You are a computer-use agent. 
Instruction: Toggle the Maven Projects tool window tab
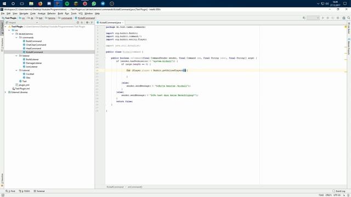pyautogui.click(x=349, y=46)
